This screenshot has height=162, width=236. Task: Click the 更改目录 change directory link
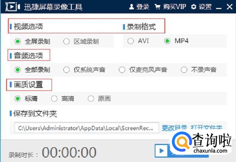coord(174,128)
